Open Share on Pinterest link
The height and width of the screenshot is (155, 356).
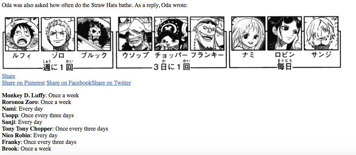point(23,83)
